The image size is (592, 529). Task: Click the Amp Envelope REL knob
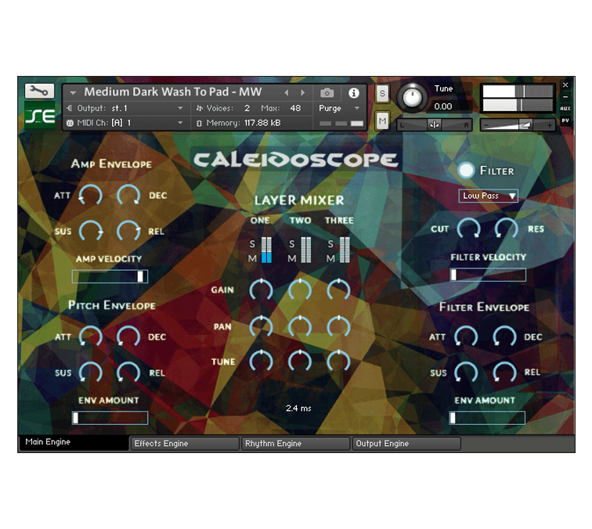coord(128,231)
